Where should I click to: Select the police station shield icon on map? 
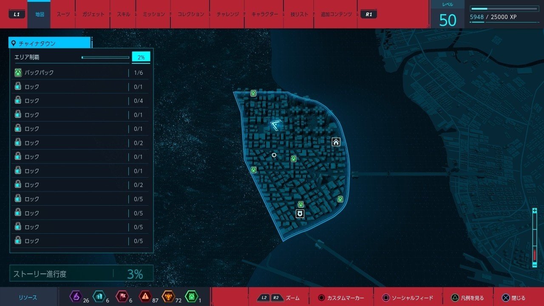coord(300,214)
